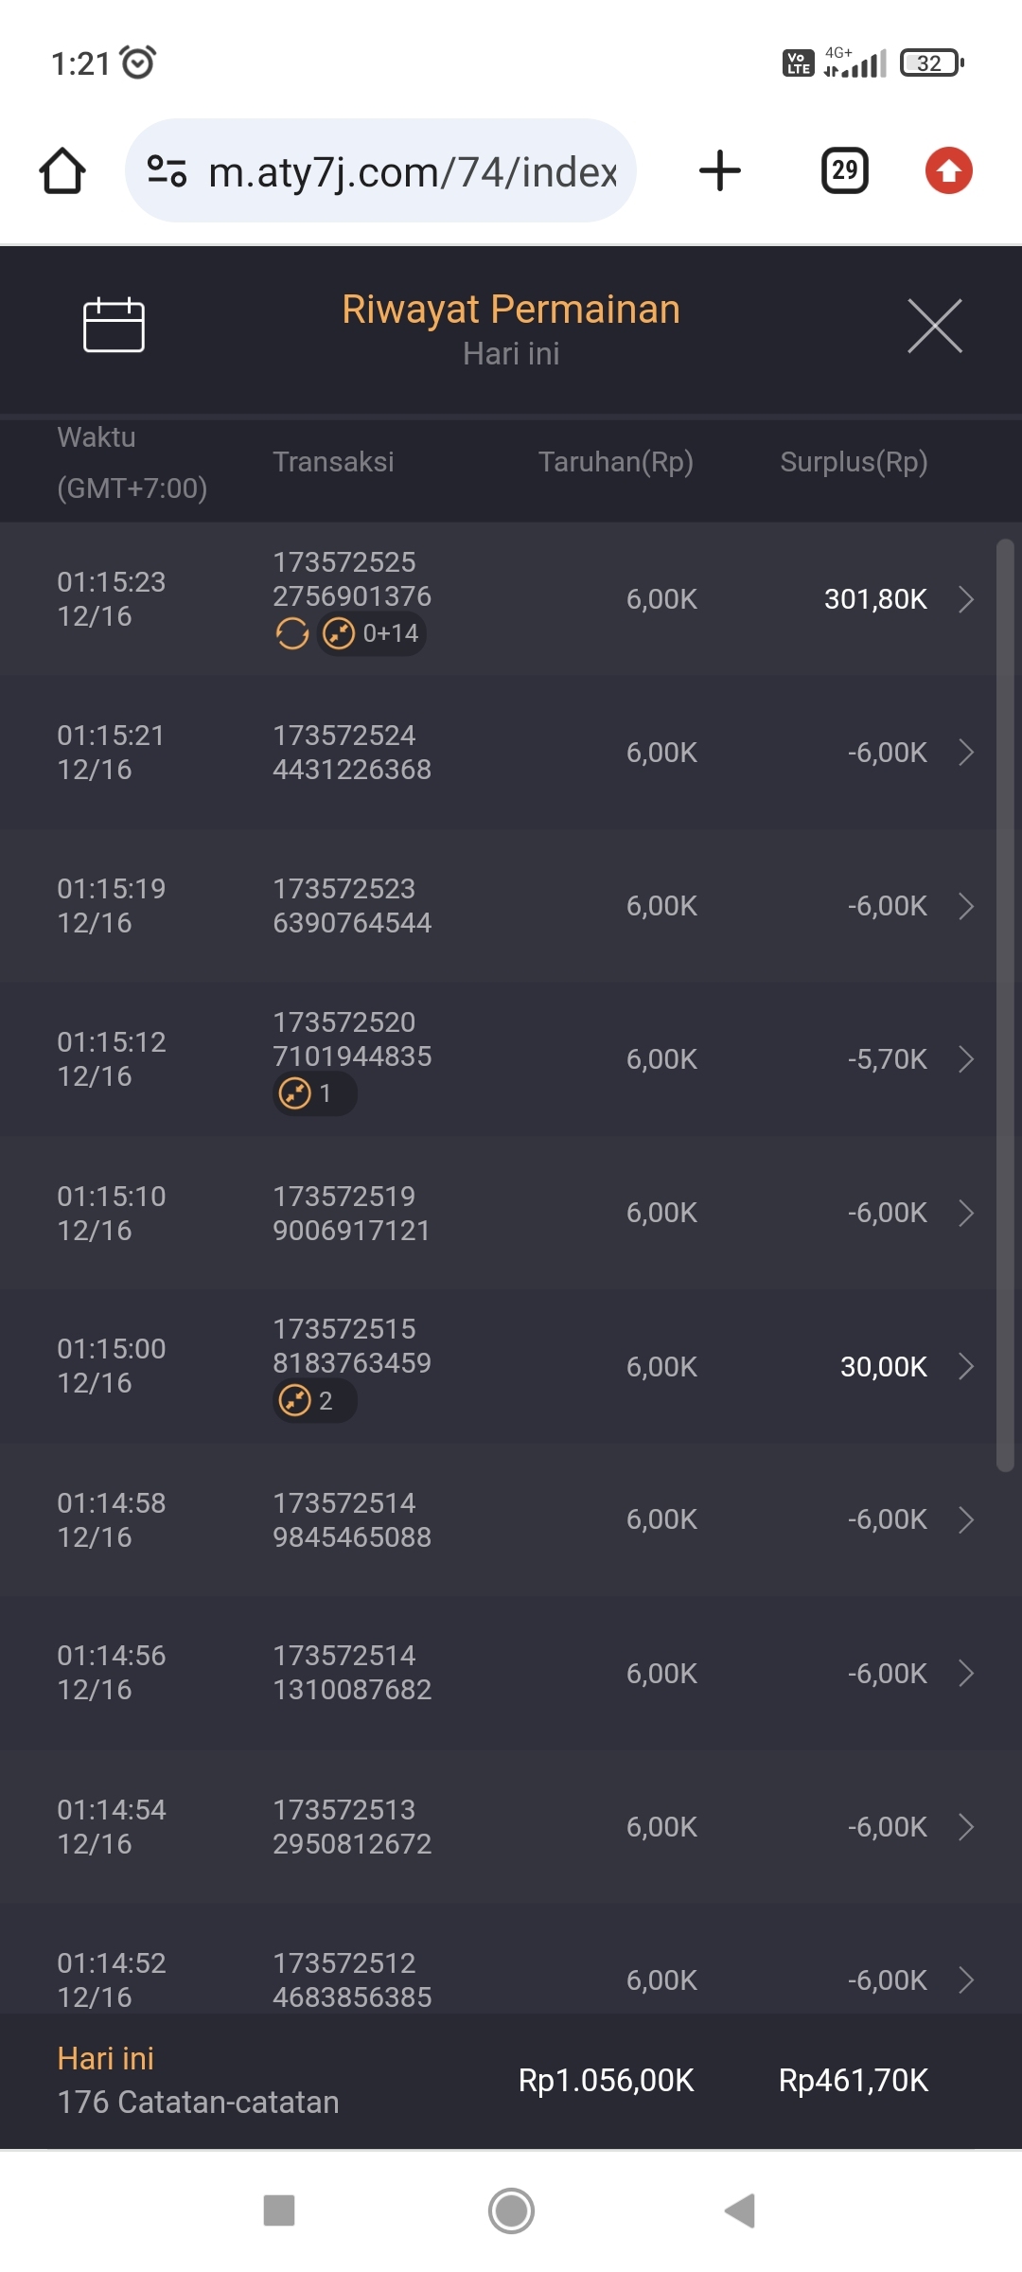Close the Riwayat Permainan panel
Viewport: 1022px width, 2272px height.
tap(934, 326)
